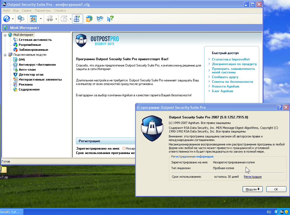Viewport: 290px width, 215px height.
Task: Collapse the Подключаемые модули tree node
Action: pos(5,55)
